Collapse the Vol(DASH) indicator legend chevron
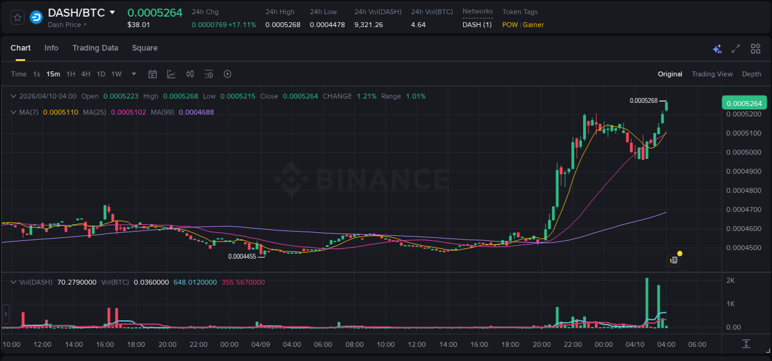Image resolution: width=772 pixels, height=361 pixels. click(x=14, y=282)
